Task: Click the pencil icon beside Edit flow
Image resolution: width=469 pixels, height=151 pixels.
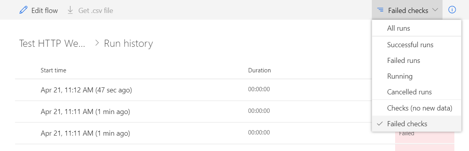Action: coord(23,11)
